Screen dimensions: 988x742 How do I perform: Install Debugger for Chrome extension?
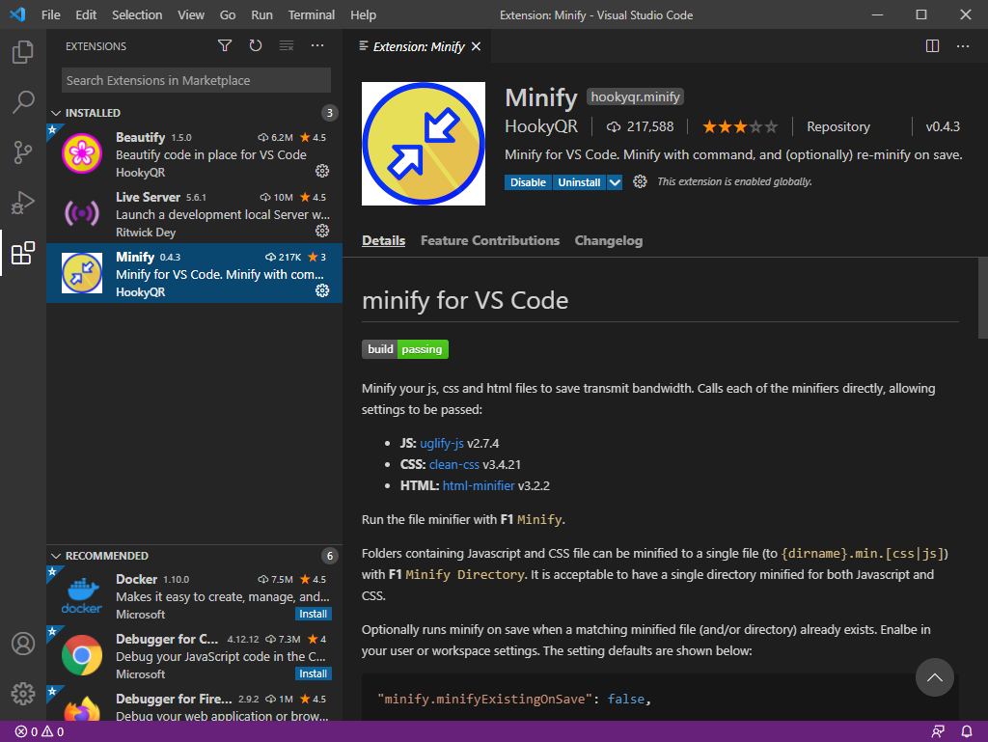coord(314,673)
